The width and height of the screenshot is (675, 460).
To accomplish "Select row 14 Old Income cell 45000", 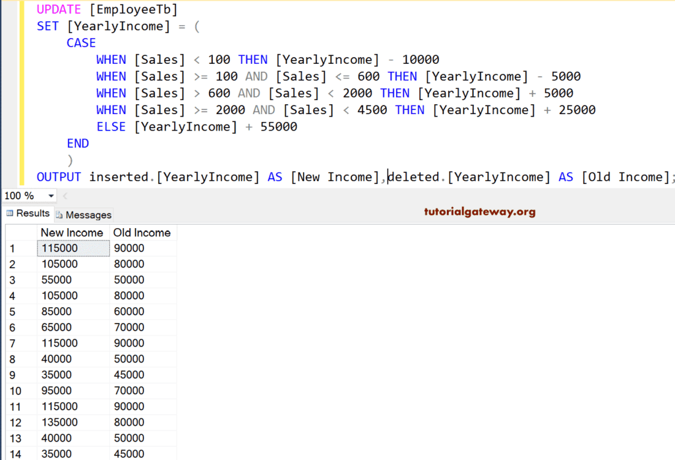I will [143, 453].
